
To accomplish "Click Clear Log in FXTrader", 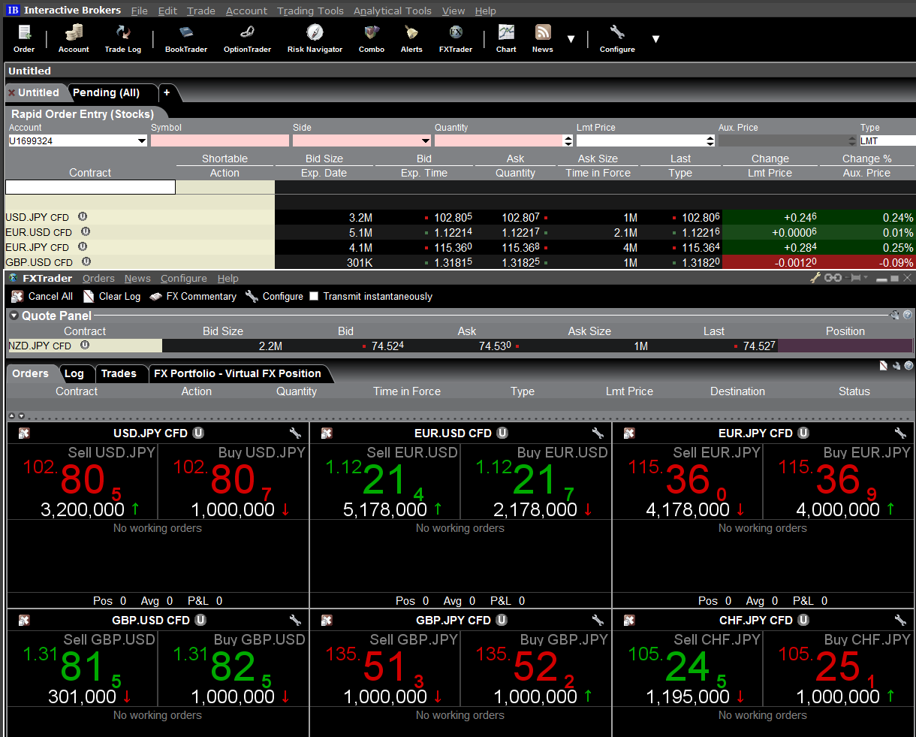I will pos(112,296).
